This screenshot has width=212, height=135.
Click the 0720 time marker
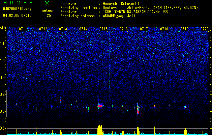[205, 29]
